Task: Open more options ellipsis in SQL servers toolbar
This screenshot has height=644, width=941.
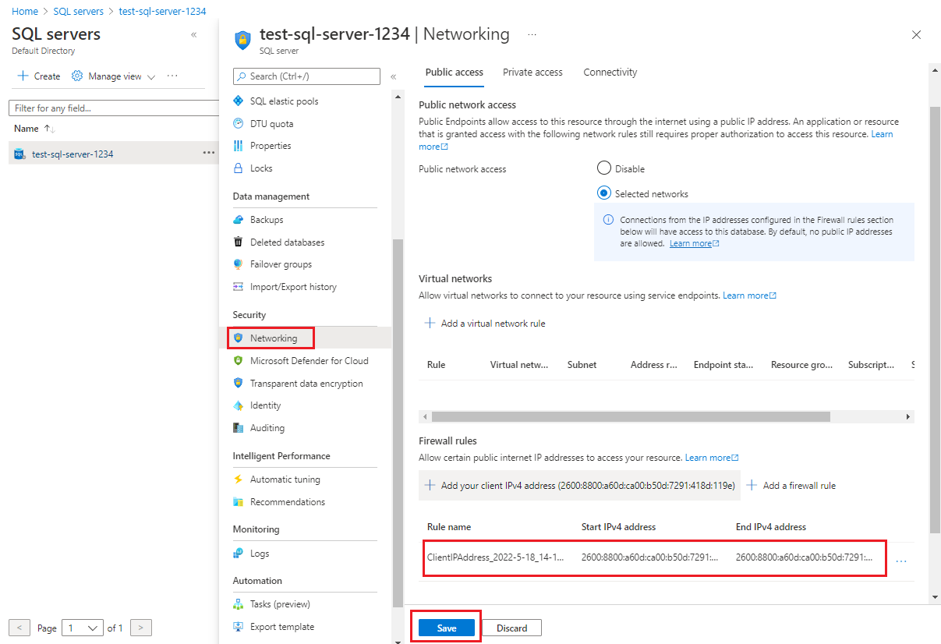Action: (172, 76)
